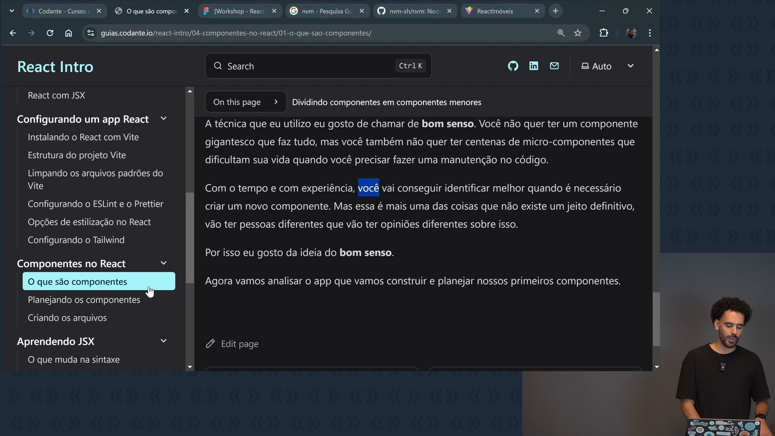Collapse the Aprendendo JSX section

[x=163, y=341]
